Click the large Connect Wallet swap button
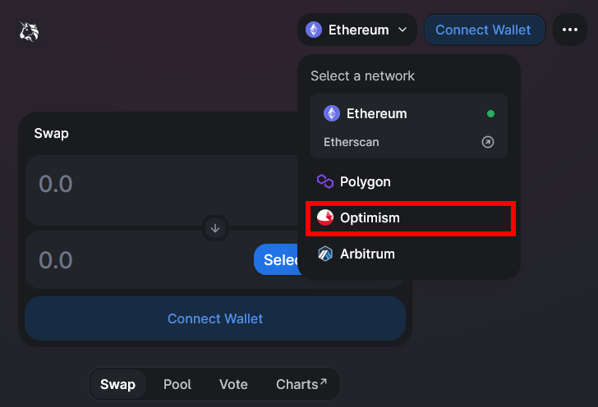598x407 pixels. point(215,318)
